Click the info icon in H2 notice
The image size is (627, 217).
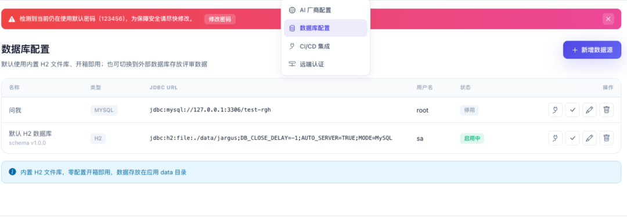[12, 172]
